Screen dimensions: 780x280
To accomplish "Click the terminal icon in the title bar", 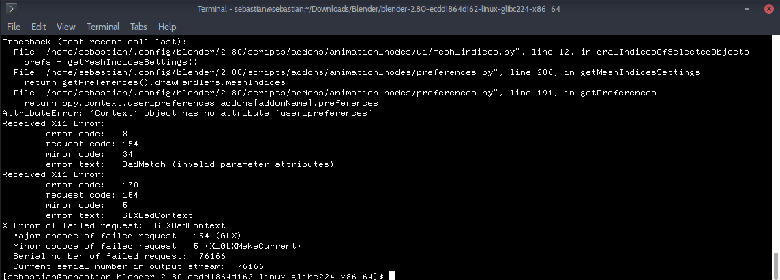I will tap(11, 8).
